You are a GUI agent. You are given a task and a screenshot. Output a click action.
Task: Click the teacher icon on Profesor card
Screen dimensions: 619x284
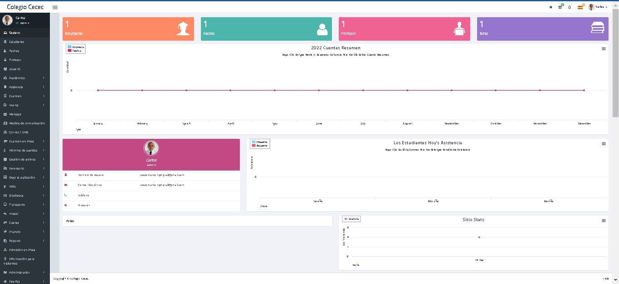(459, 29)
